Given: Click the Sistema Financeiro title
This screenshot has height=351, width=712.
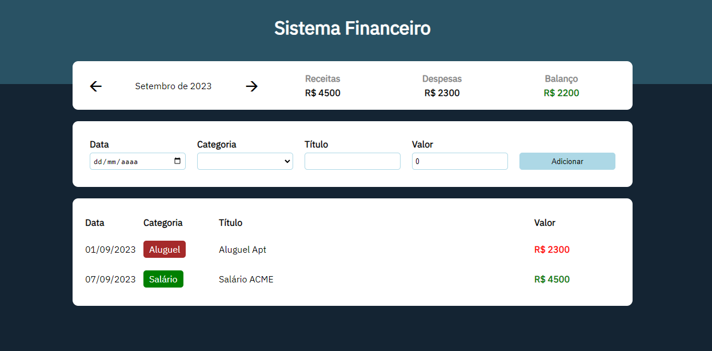Looking at the screenshot, I should click(x=353, y=27).
